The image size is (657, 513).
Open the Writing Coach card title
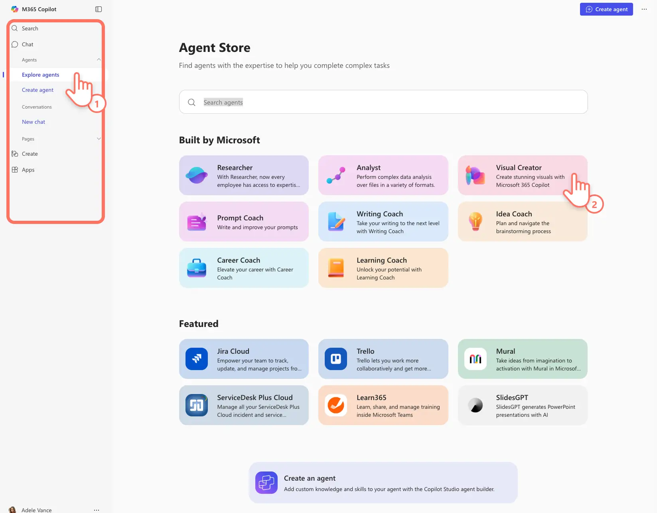(x=380, y=214)
